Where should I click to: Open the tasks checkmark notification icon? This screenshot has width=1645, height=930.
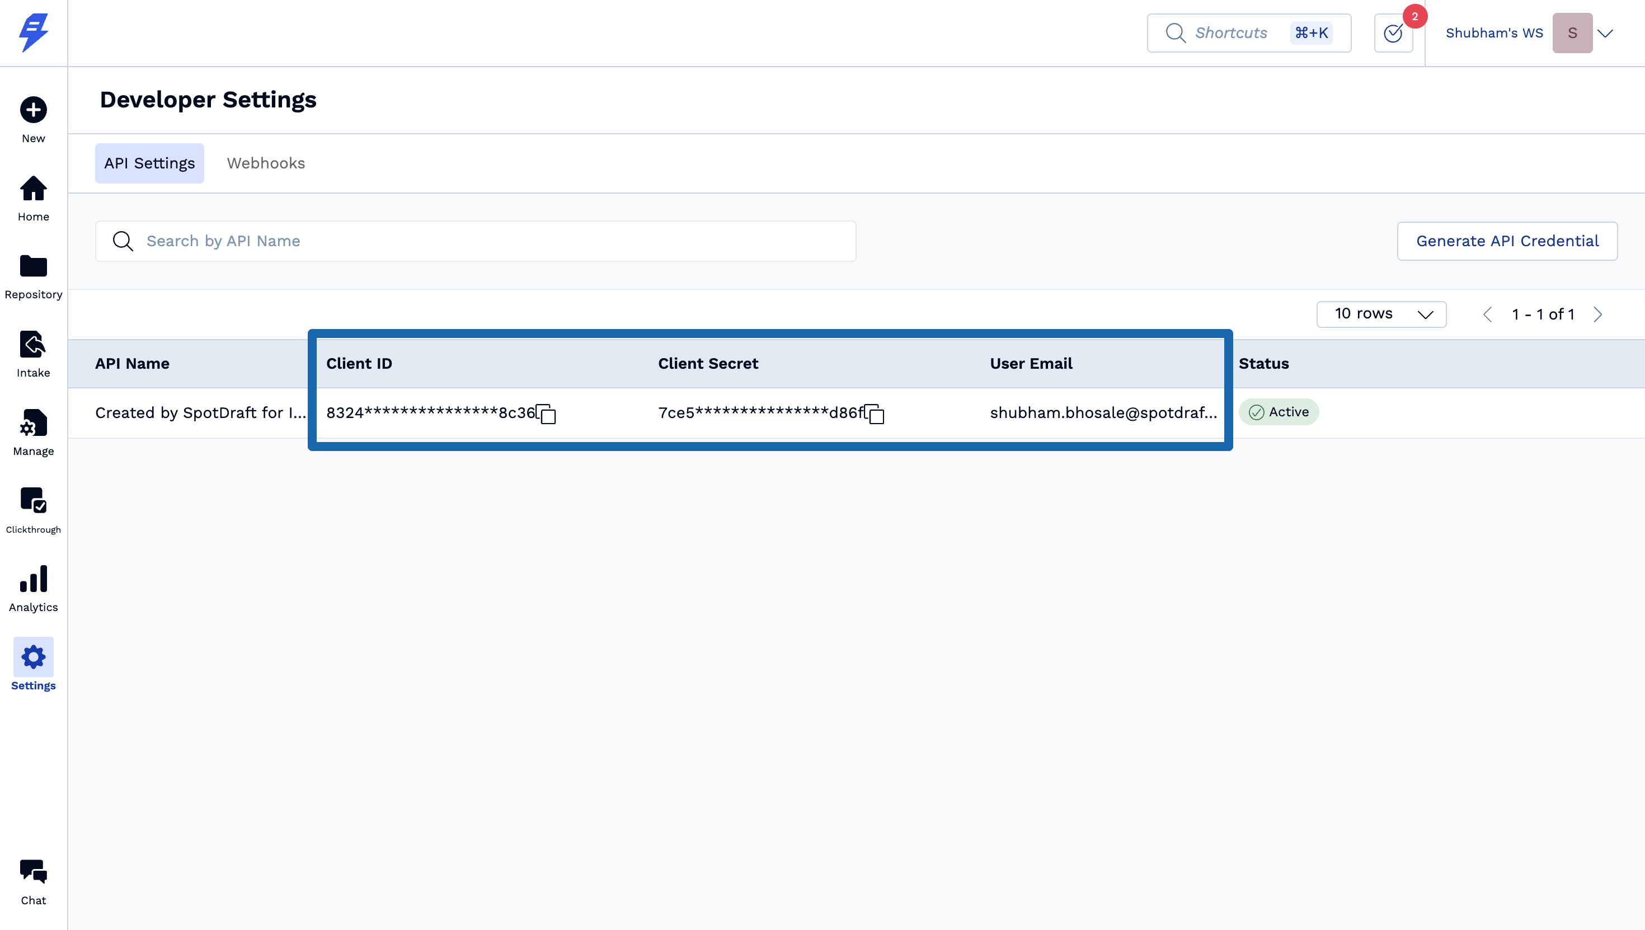tap(1393, 33)
